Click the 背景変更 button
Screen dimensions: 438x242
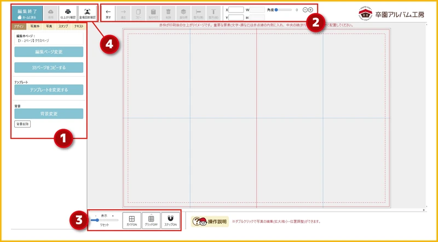click(49, 114)
